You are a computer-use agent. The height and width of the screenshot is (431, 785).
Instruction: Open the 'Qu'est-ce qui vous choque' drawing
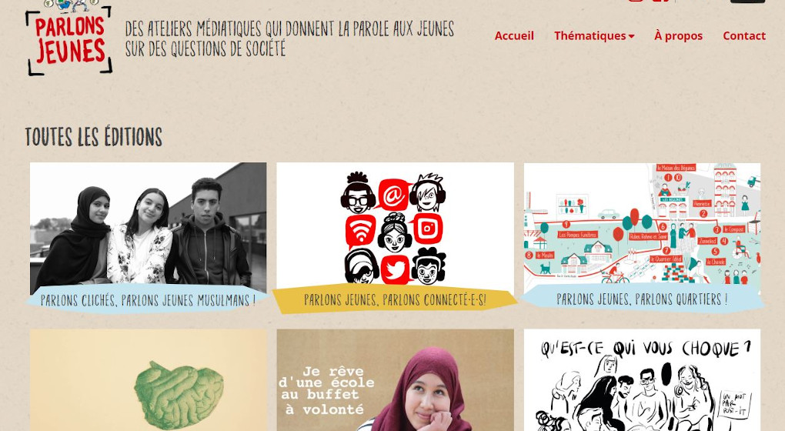(642, 380)
